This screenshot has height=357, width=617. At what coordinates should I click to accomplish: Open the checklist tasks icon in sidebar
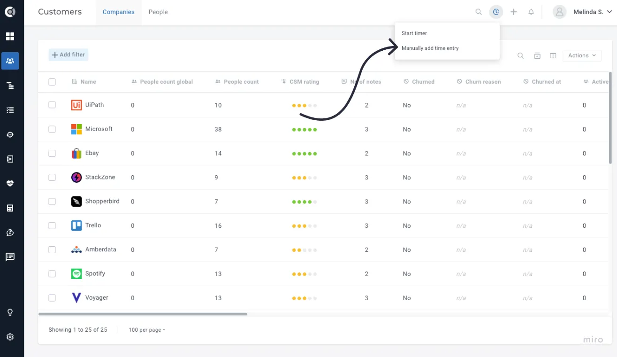click(x=10, y=110)
